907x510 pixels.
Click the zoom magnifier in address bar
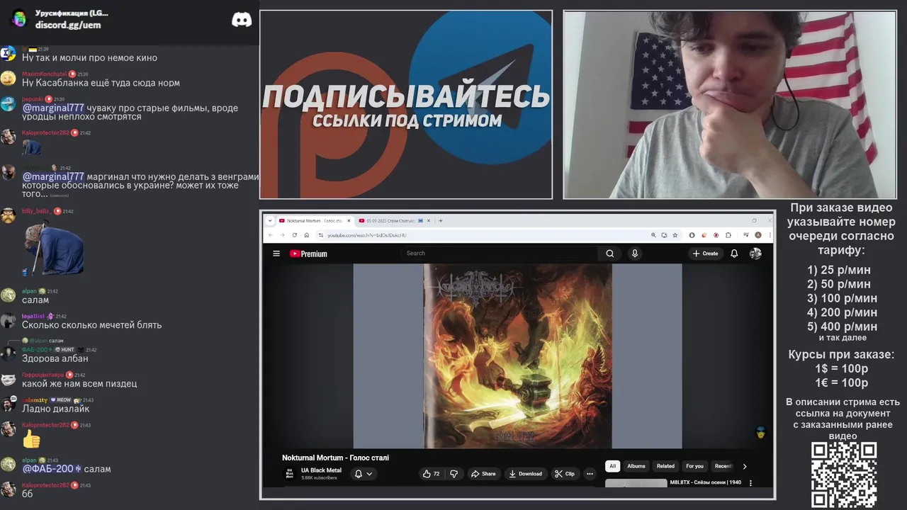pyautogui.click(x=653, y=235)
